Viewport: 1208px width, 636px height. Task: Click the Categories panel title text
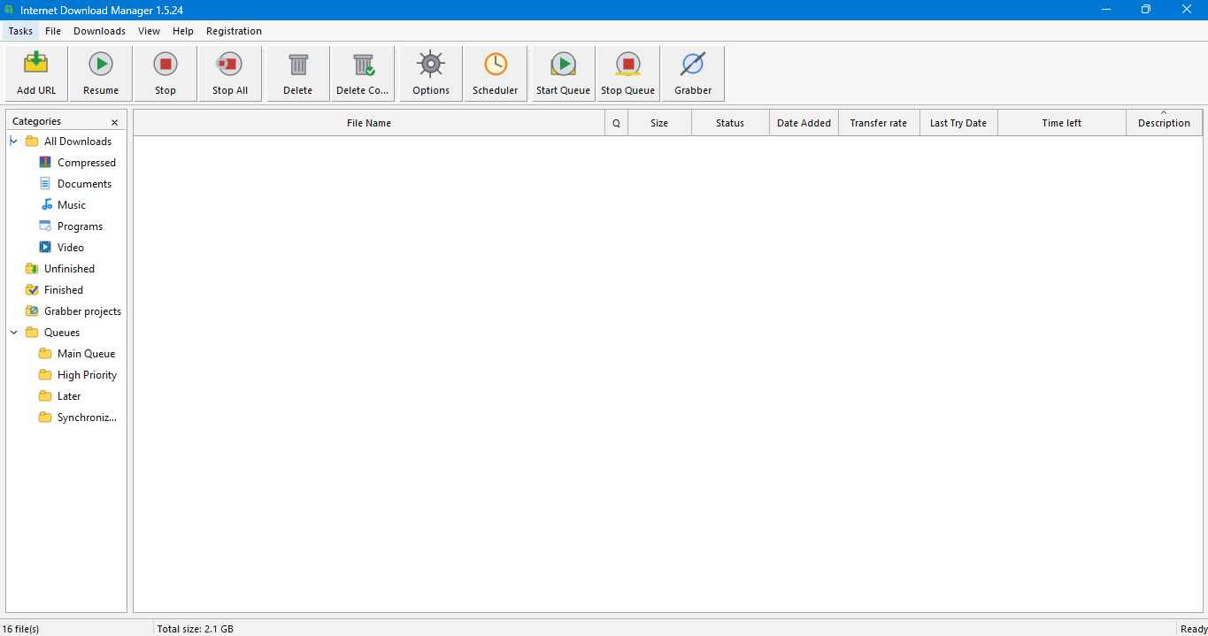(36, 121)
